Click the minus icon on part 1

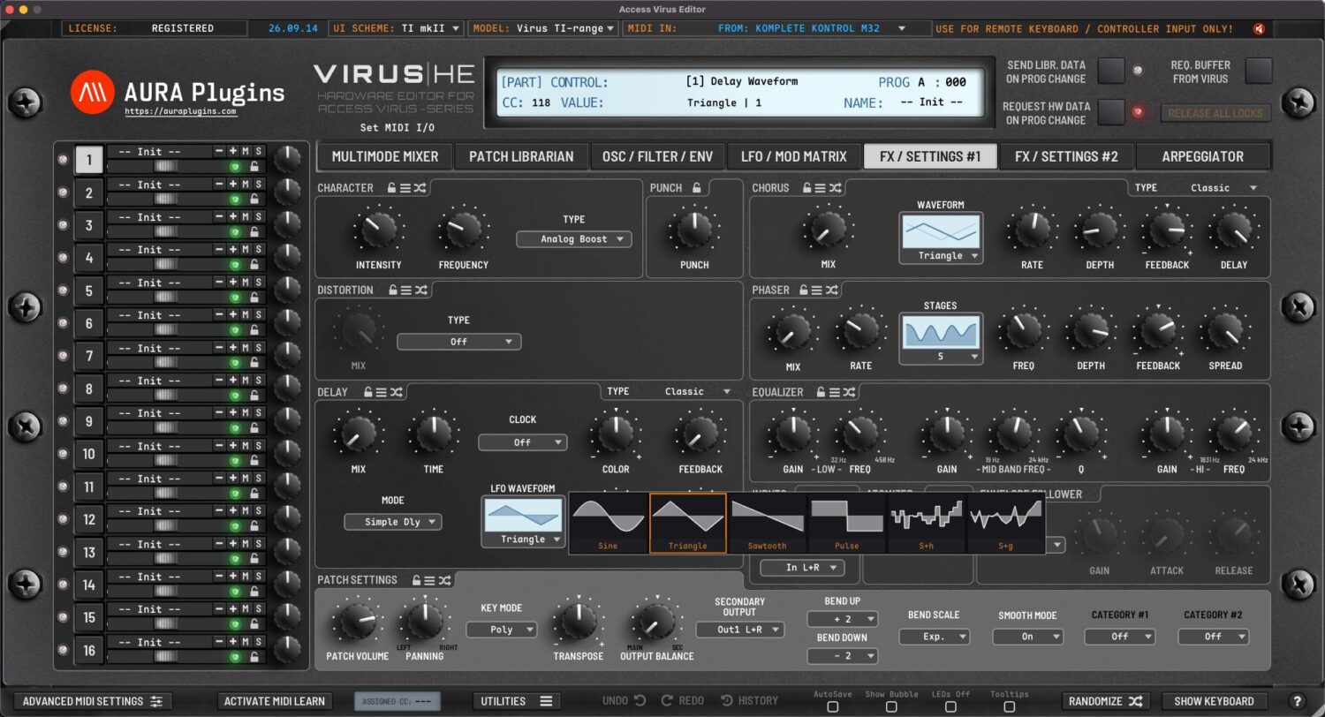click(219, 152)
